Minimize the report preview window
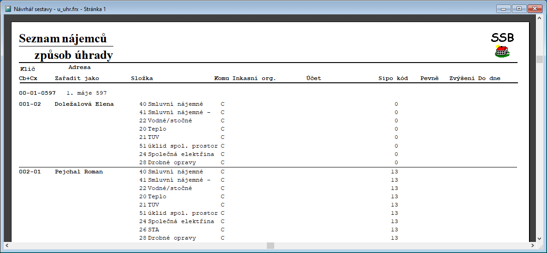547x253 pixels. pos(504,8)
